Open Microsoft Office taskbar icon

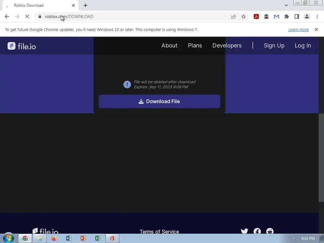point(112,238)
